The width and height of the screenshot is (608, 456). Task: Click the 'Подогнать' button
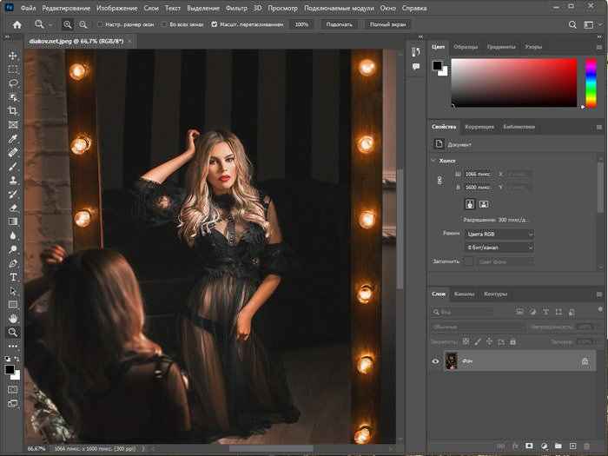click(x=339, y=24)
